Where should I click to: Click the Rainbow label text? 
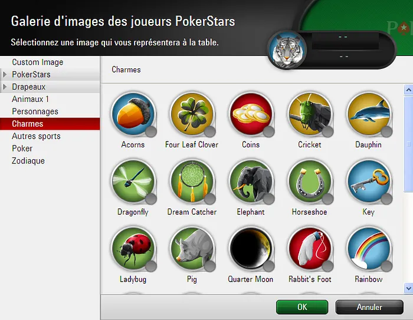click(x=369, y=279)
